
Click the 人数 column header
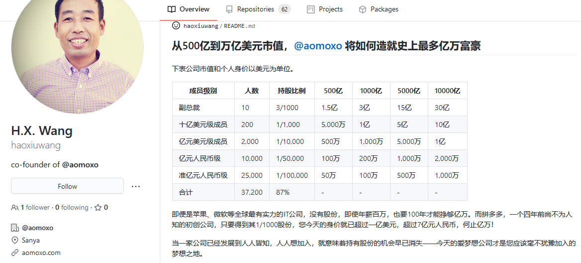coord(252,91)
